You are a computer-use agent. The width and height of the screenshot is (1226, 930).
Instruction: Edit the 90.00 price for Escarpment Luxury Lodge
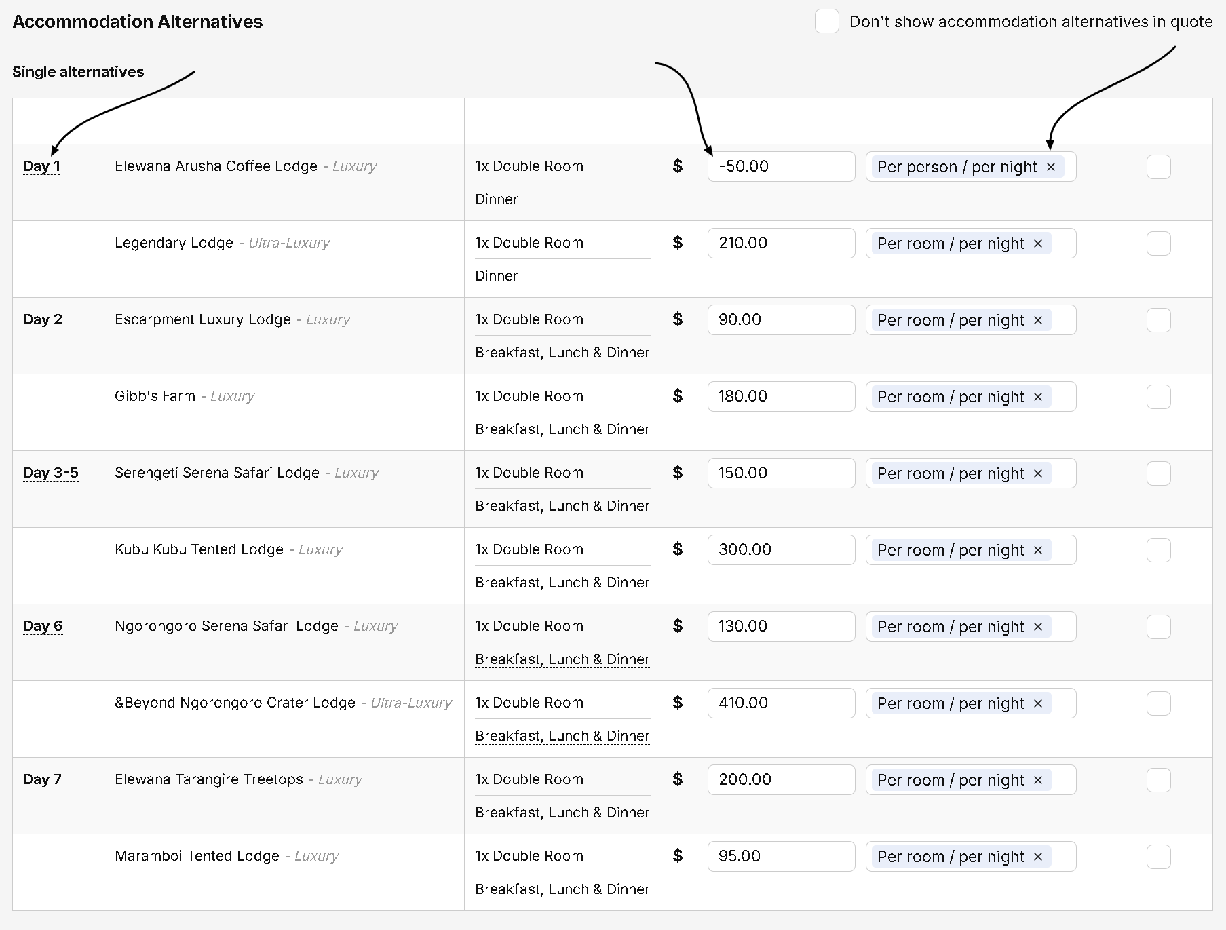tap(781, 320)
